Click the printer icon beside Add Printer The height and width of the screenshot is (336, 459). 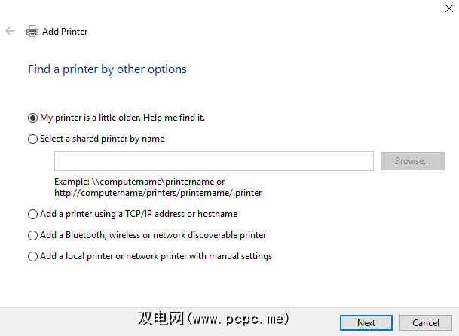click(x=32, y=32)
